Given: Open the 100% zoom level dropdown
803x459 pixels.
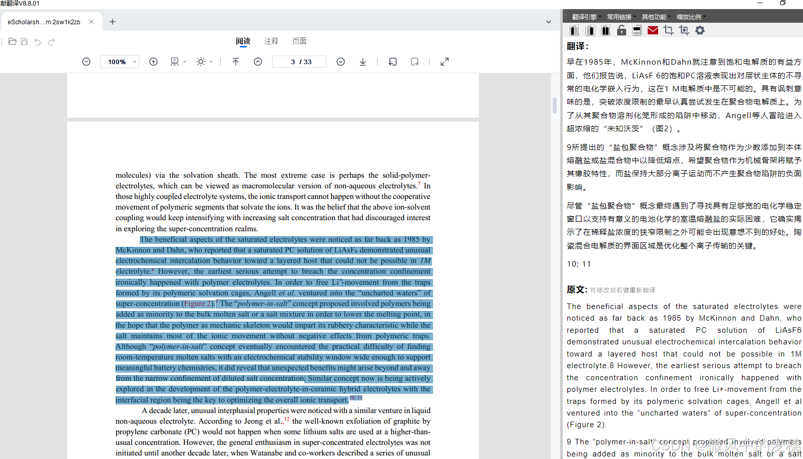Looking at the screenshot, I should pyautogui.click(x=120, y=62).
